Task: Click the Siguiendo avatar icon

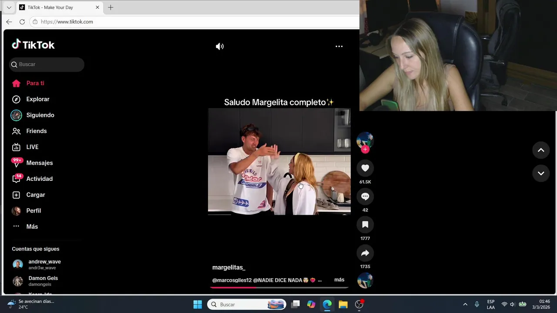Action: 16,115
